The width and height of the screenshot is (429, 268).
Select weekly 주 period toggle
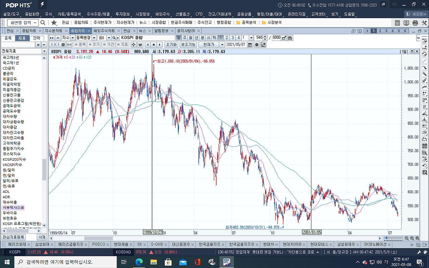(184, 38)
